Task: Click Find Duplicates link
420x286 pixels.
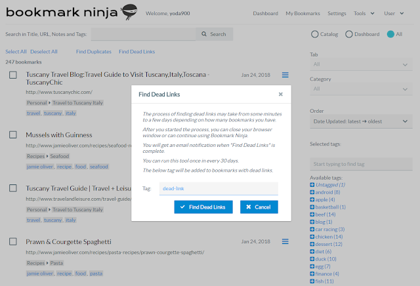Action: [93, 52]
